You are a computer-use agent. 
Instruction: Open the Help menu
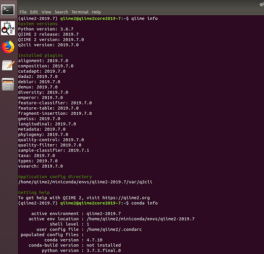pyautogui.click(x=96, y=12)
